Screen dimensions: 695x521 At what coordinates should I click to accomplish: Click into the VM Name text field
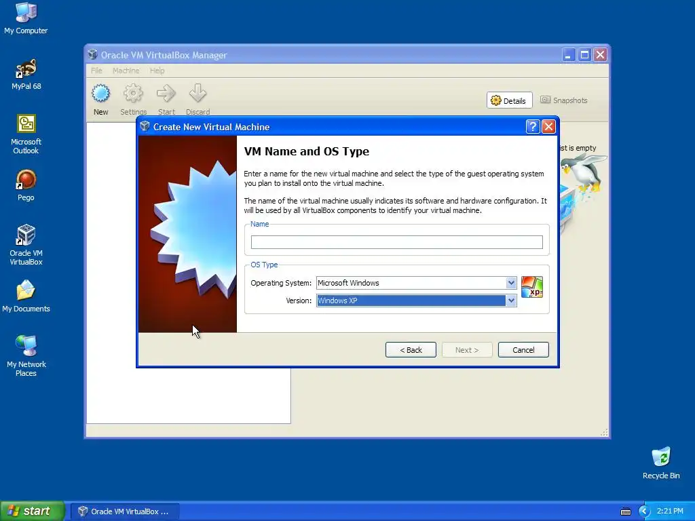396,242
